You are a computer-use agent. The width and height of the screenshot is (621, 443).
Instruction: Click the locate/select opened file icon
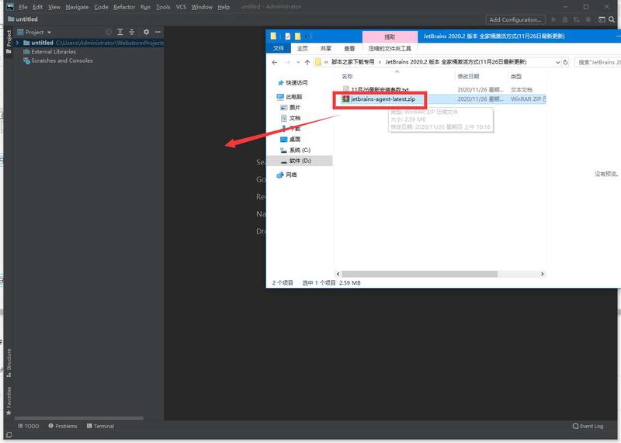point(109,32)
